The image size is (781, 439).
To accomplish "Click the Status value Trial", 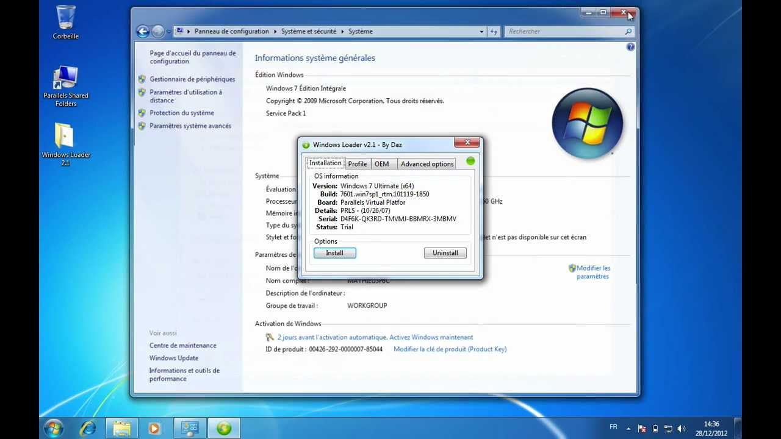I will pyautogui.click(x=347, y=227).
